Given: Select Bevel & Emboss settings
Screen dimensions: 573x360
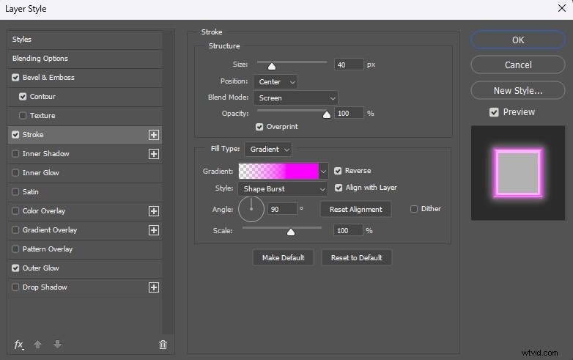Looking at the screenshot, I should click(x=48, y=78).
